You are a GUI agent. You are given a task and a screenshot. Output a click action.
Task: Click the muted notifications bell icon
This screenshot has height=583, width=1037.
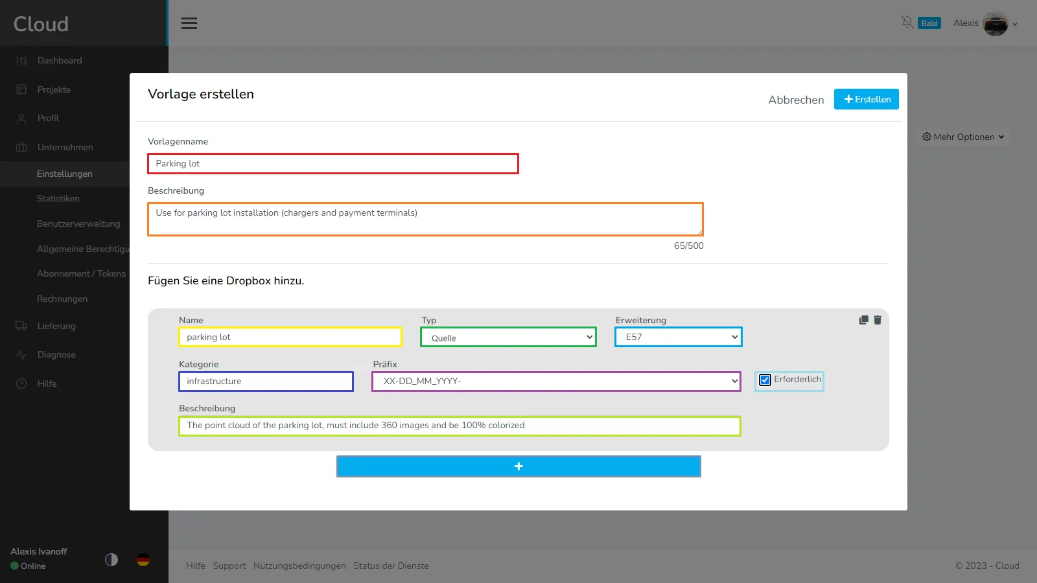pyautogui.click(x=907, y=23)
